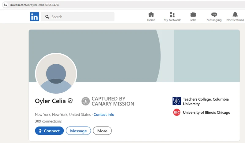245x143 pixels.
Task: Open the Contact info link
Action: (104, 115)
